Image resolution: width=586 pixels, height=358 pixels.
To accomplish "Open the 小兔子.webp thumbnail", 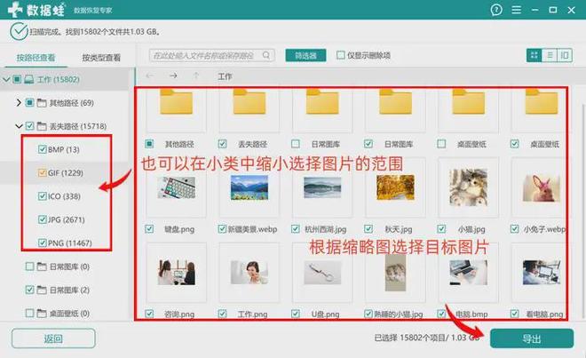I will [542, 188].
